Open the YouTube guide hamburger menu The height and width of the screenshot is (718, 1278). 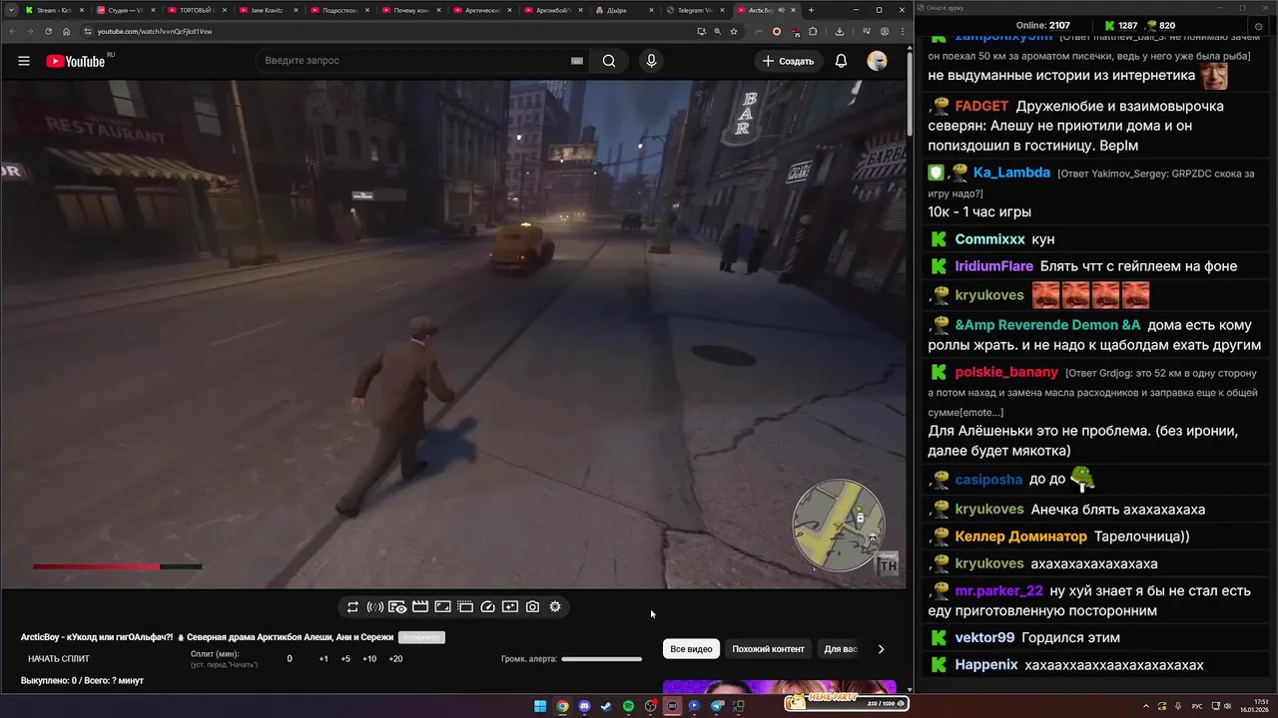[24, 61]
